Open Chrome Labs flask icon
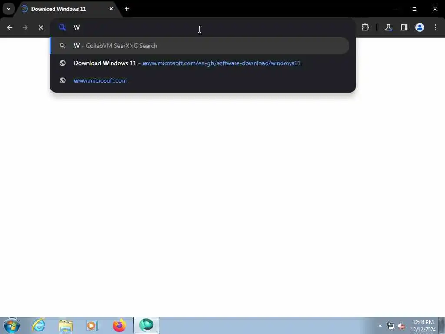Screen dimensions: 445x334 pos(388,27)
